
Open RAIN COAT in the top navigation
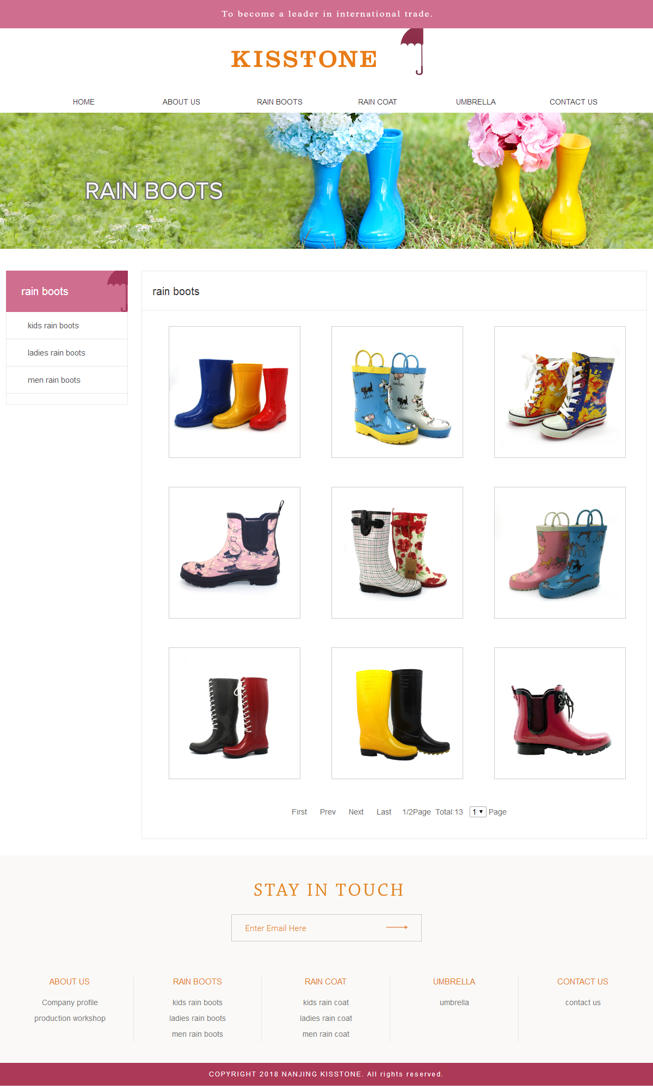377,102
